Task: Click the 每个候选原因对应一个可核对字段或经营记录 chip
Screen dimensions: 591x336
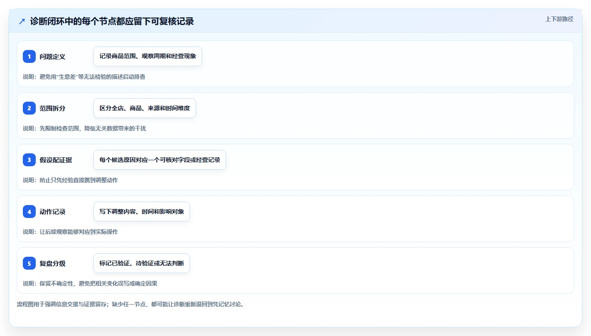Action: tap(160, 160)
